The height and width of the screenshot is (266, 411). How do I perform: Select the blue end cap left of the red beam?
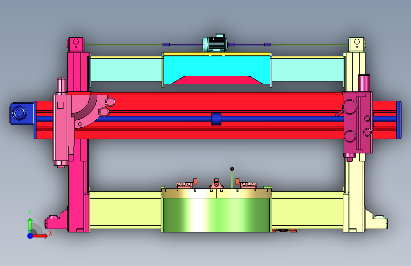[21, 114]
